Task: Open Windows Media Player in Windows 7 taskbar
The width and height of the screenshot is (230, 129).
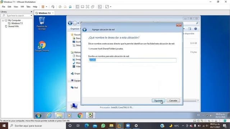Action: click(x=69, y=116)
